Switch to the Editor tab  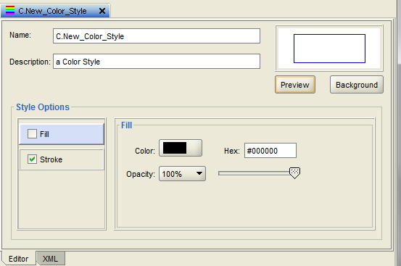click(x=19, y=259)
